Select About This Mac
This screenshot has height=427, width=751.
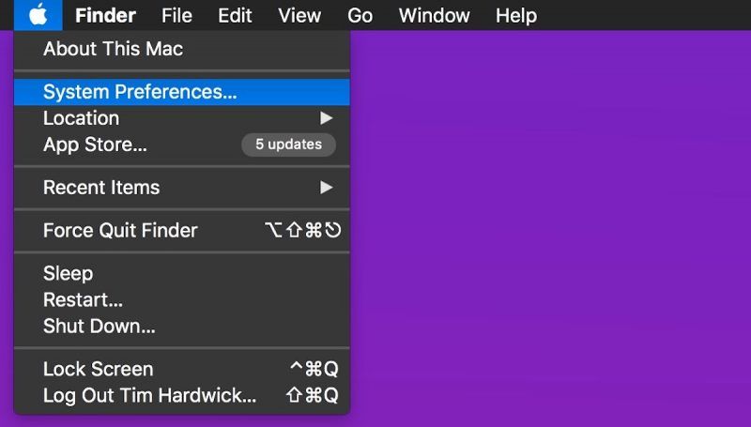coord(113,49)
